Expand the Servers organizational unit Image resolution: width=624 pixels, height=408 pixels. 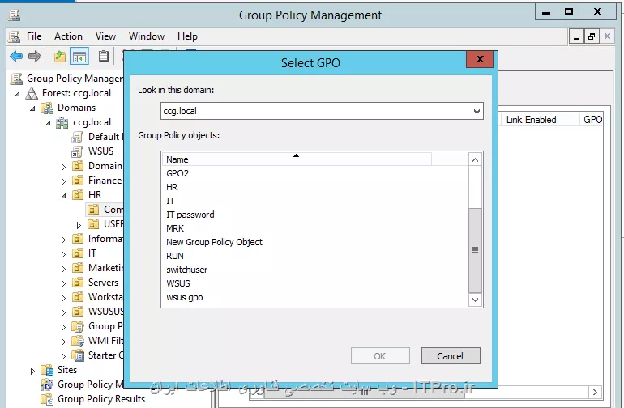click(x=63, y=283)
